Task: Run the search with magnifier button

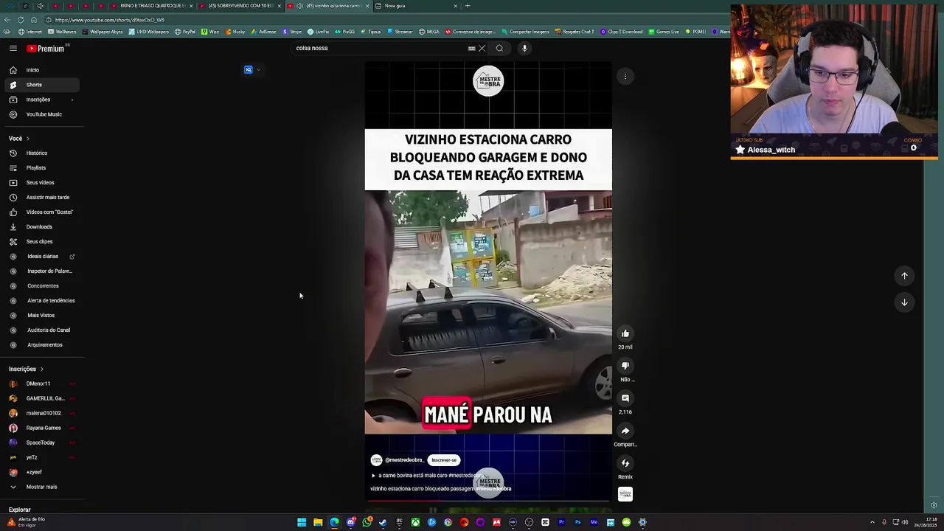Action: coord(499,49)
